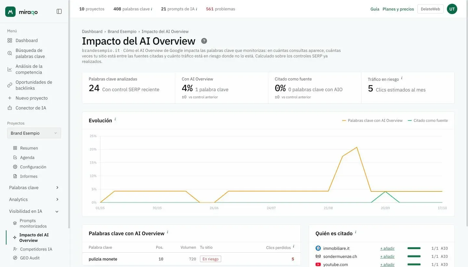This screenshot has height=267, width=468.
Task: Click info icon after 408 palabras clave
Action: [151, 9]
